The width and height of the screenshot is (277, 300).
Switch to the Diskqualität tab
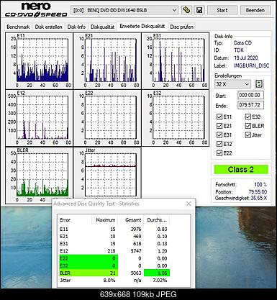pos(102,27)
